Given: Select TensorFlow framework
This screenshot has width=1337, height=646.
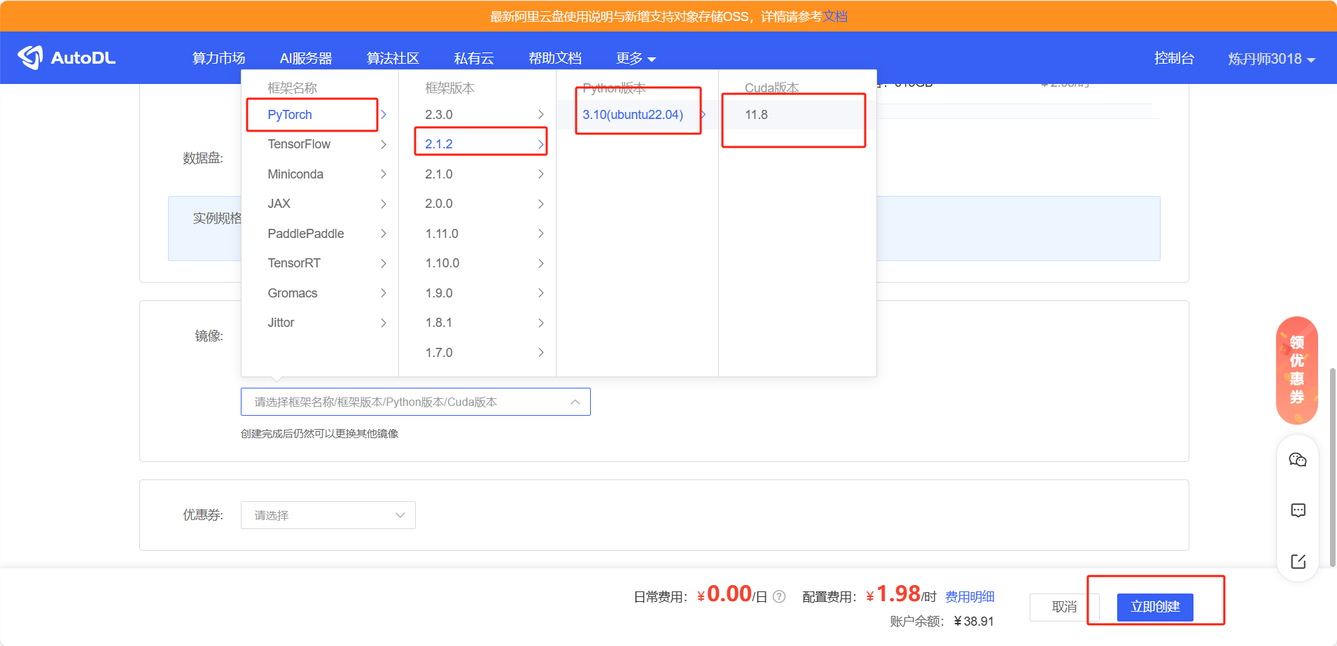Looking at the screenshot, I should click(299, 144).
